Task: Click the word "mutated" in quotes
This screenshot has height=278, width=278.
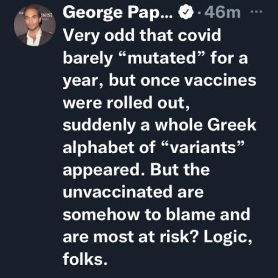Action: click(x=161, y=58)
